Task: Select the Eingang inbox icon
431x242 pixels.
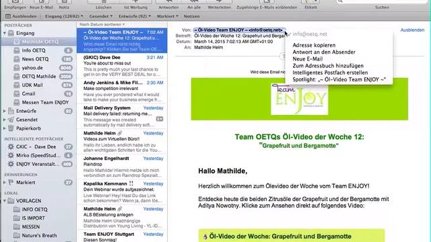Action: pos(11,33)
